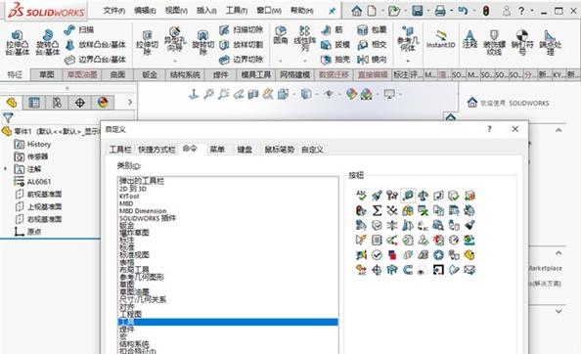
Task: Choose the 边界凸台/基体 boundary boss tool
Action: 96,60
